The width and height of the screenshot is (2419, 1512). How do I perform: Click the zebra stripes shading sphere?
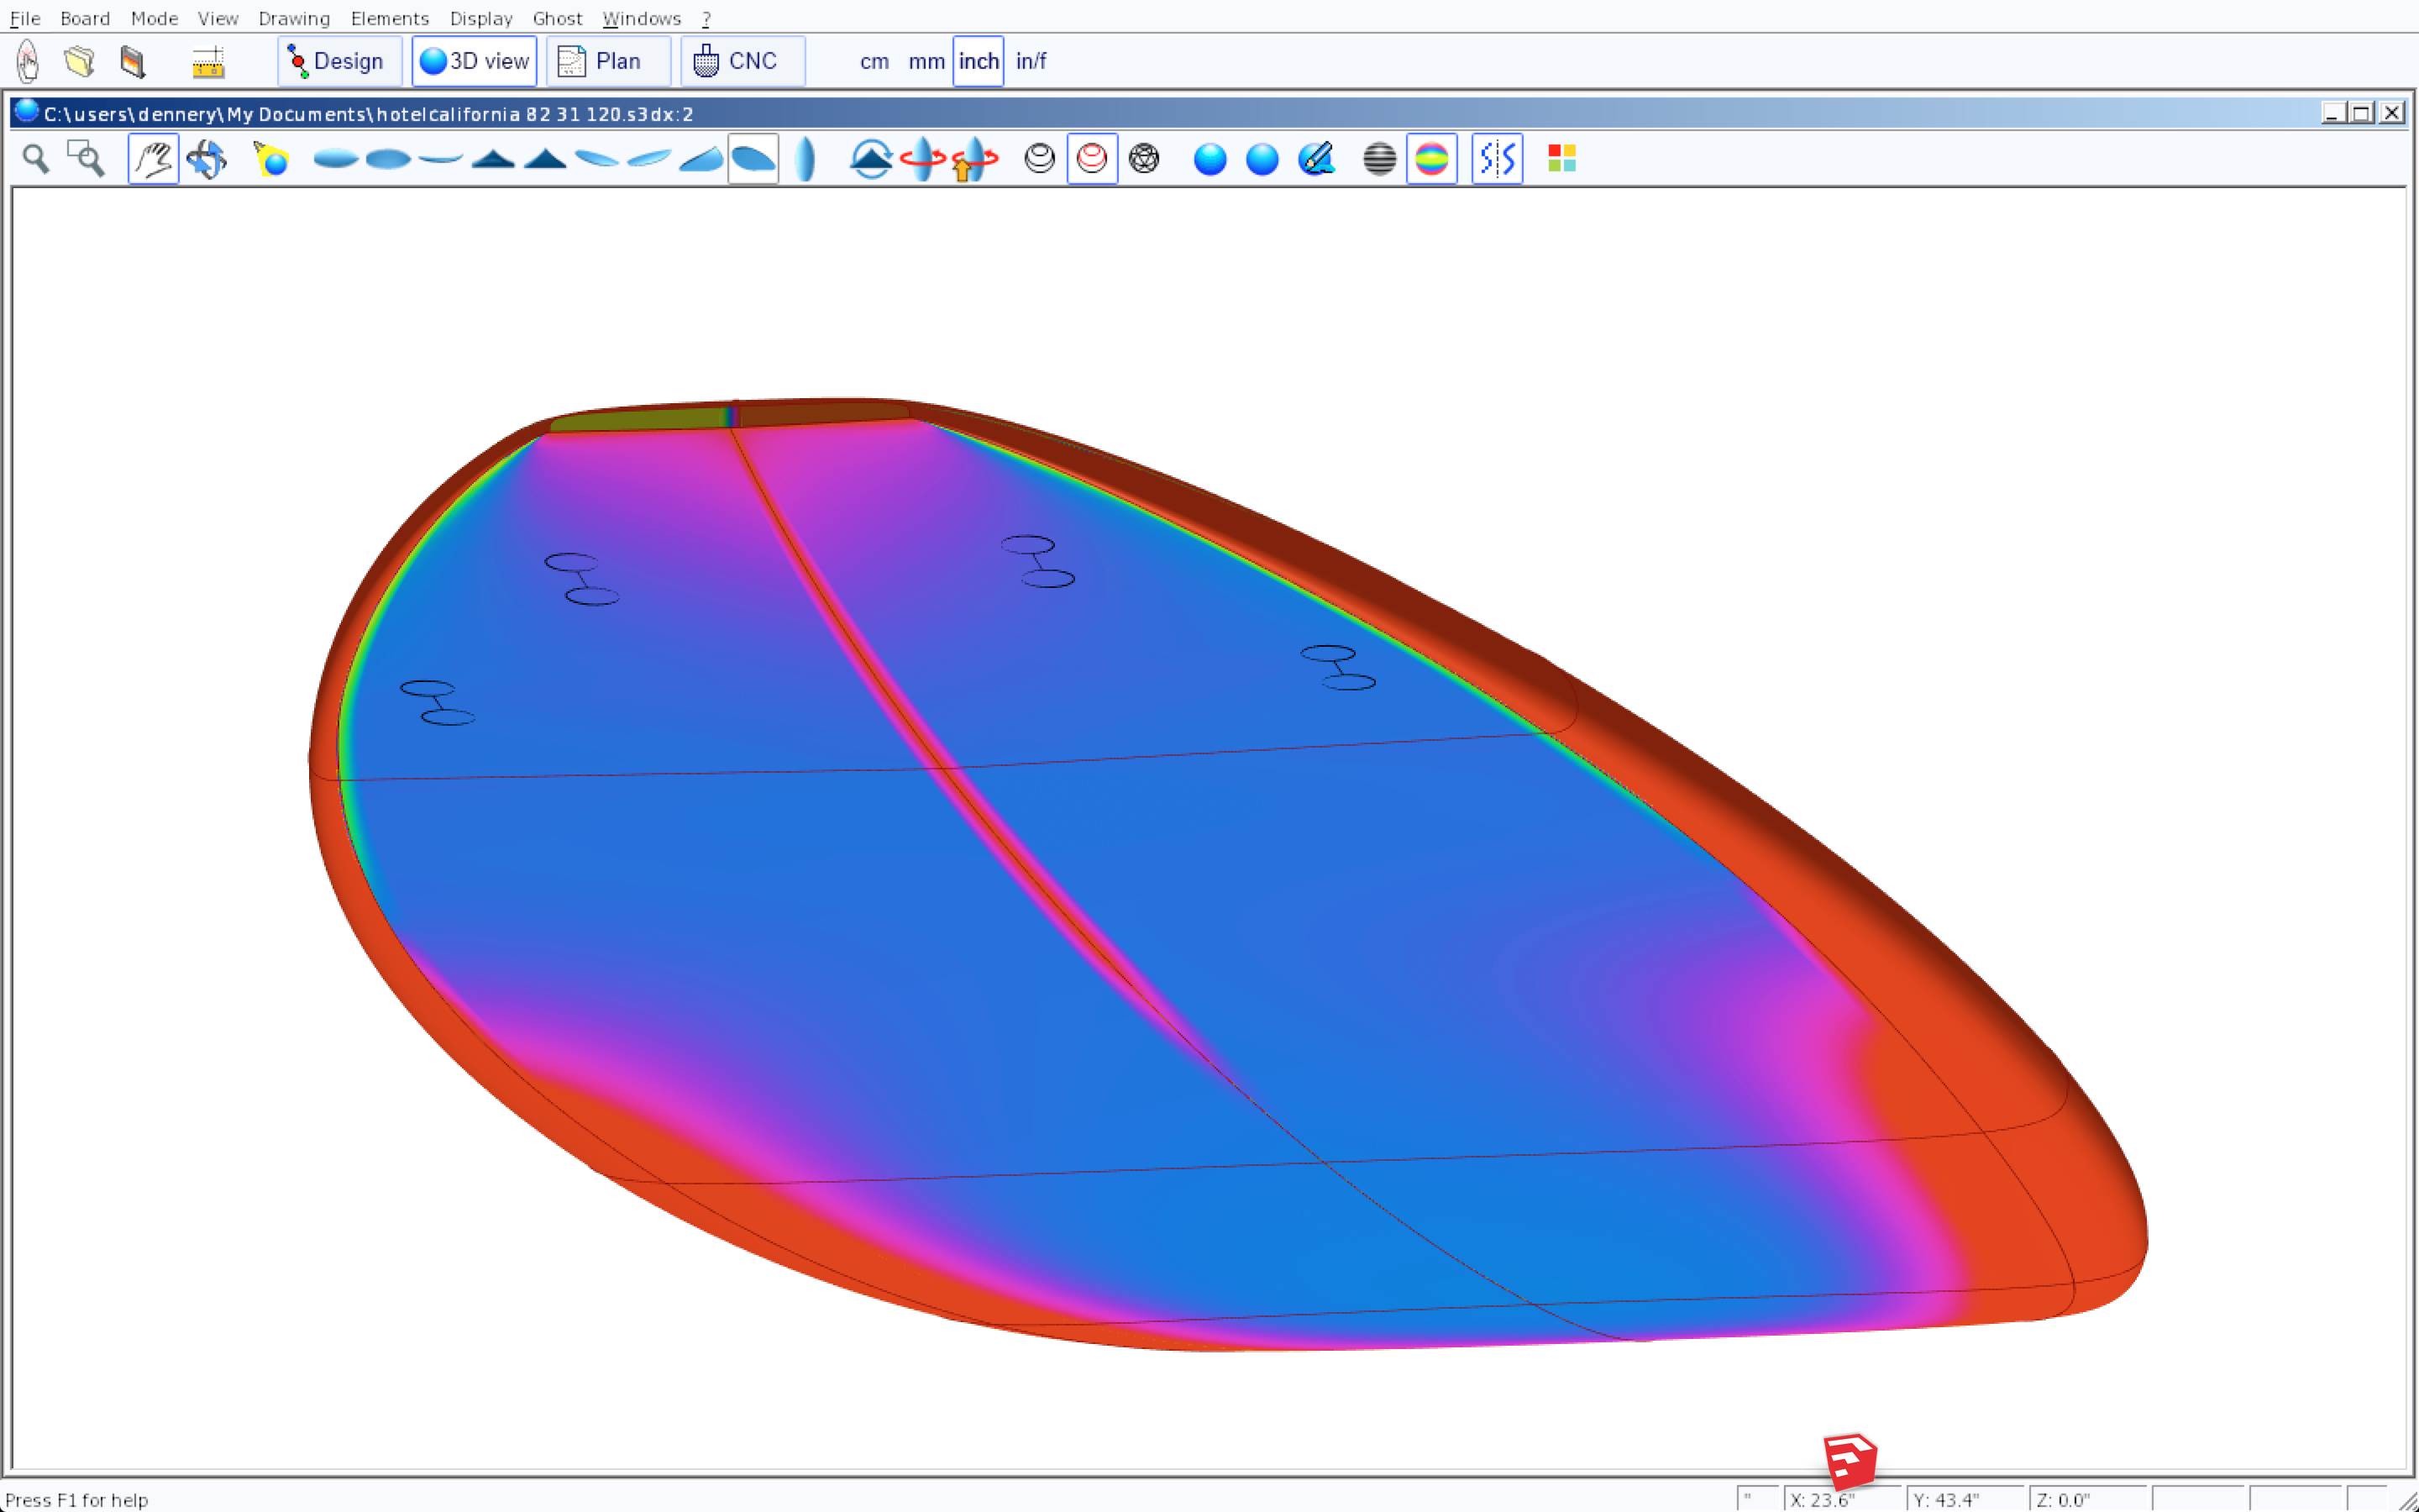point(1379,159)
